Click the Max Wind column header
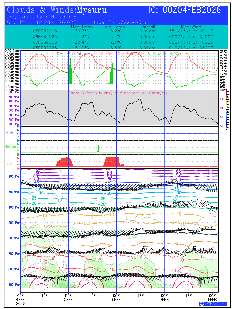Image resolution: width=232 pixels, height=309 pixels. pos(191,27)
